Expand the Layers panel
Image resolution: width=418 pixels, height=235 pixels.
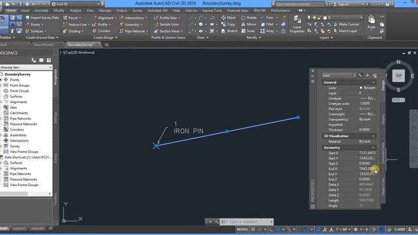click(326, 38)
